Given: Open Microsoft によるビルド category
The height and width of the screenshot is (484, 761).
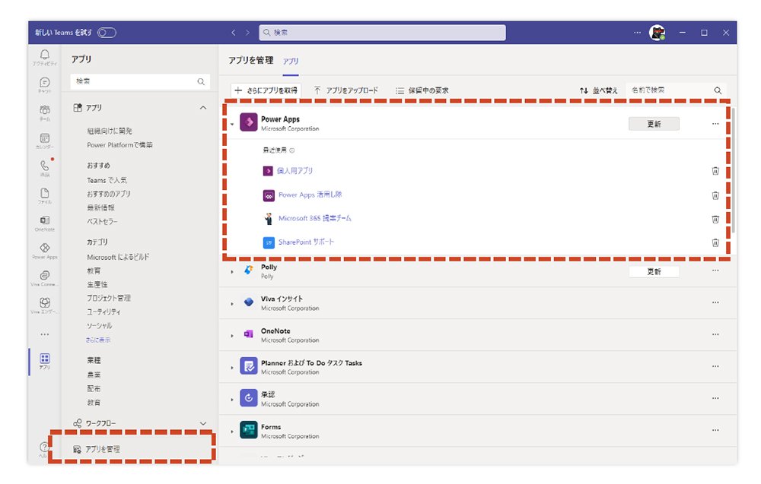Looking at the screenshot, I should coord(118,257).
